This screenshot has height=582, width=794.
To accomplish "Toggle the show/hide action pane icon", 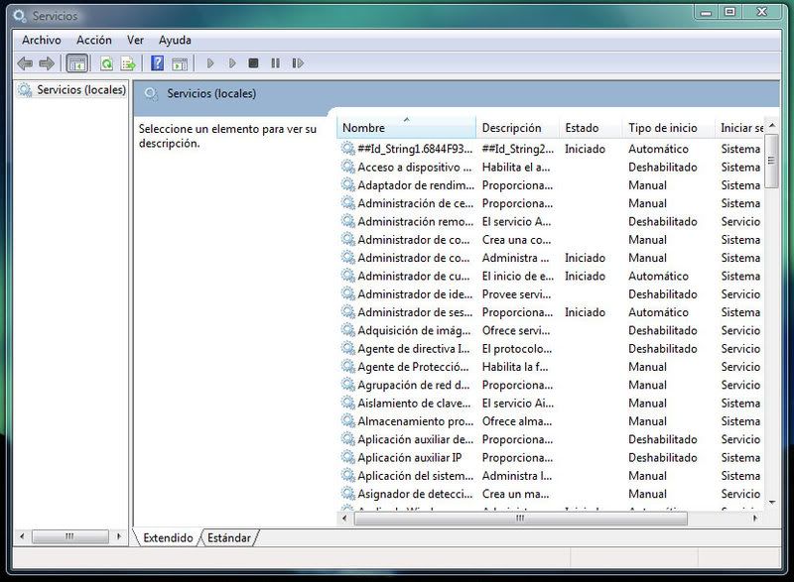I will click(180, 63).
